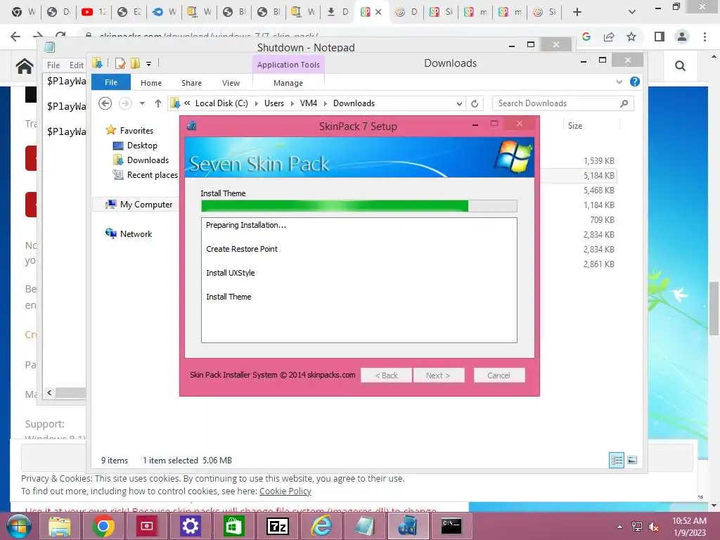The width and height of the screenshot is (720, 540).
Task: Open the quick access toolbar customize arrow
Action: [149, 64]
